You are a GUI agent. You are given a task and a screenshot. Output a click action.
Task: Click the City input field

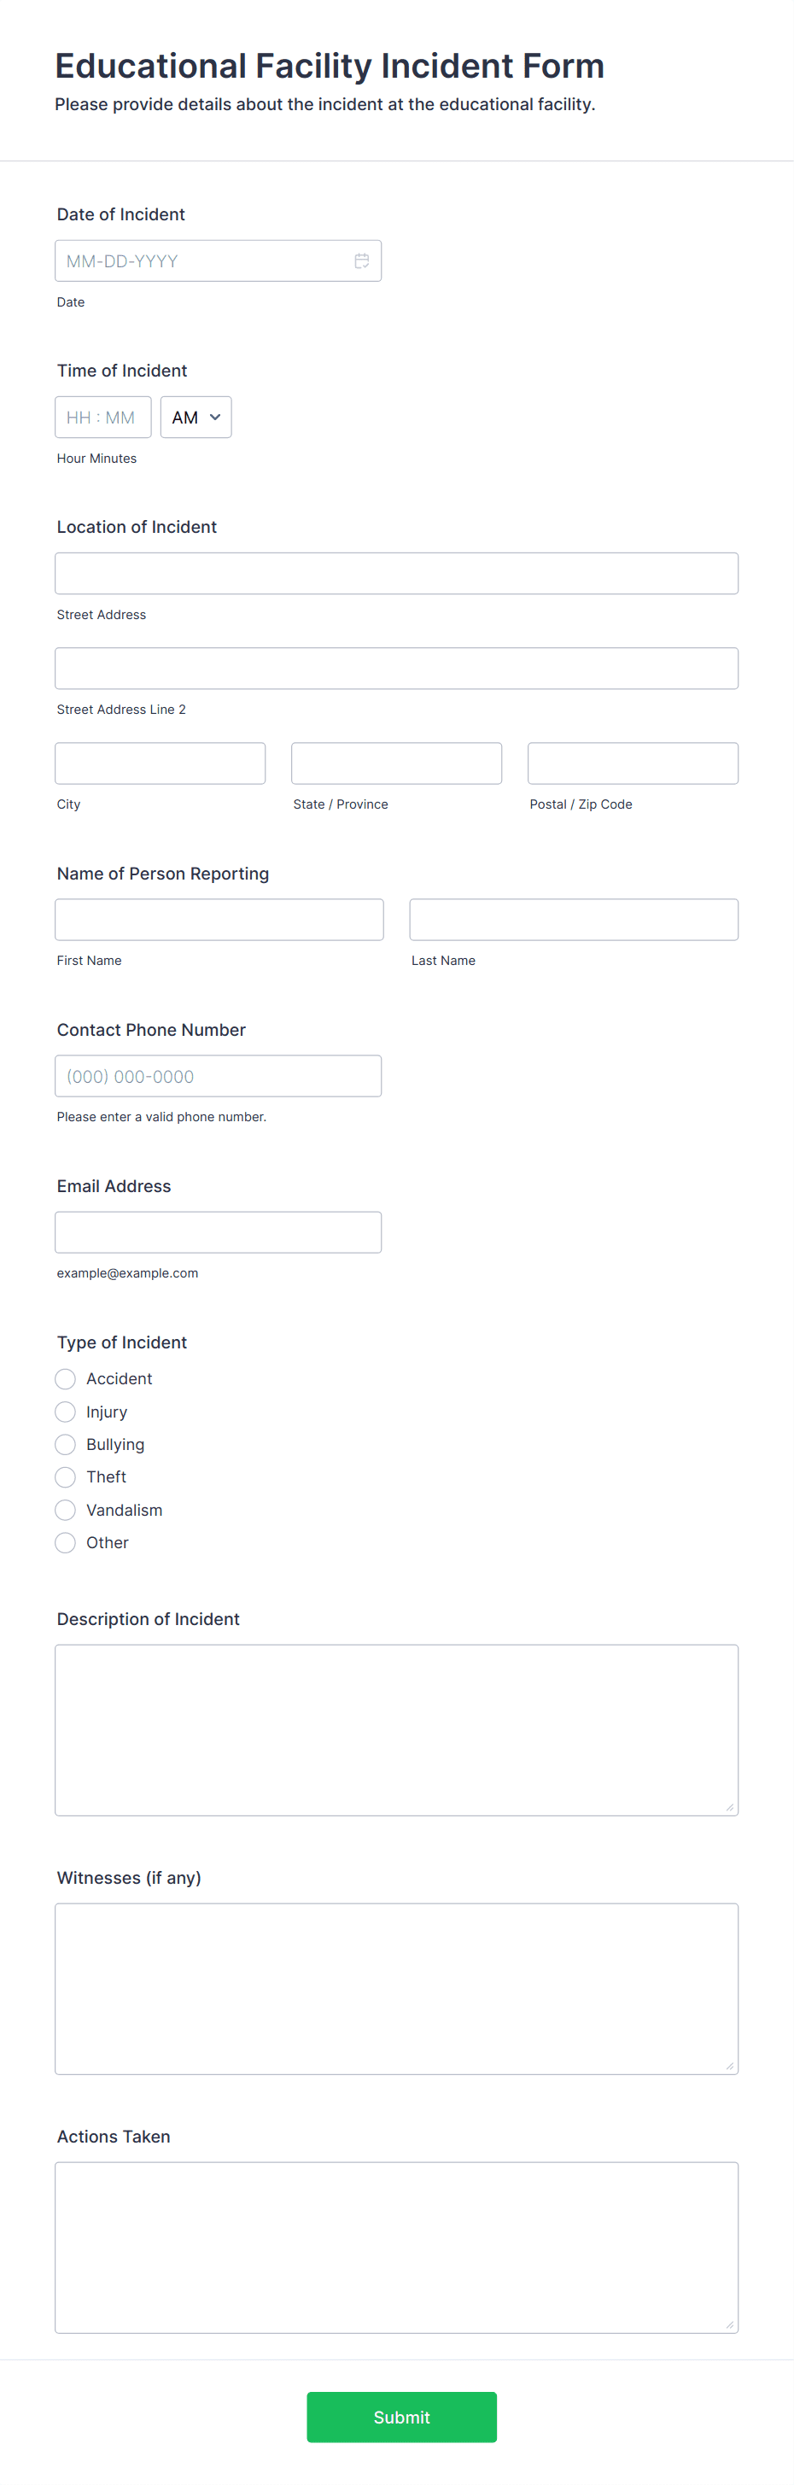pyautogui.click(x=161, y=763)
